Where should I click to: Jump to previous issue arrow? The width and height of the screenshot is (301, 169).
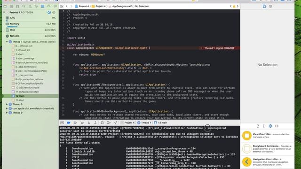(x=230, y=6)
